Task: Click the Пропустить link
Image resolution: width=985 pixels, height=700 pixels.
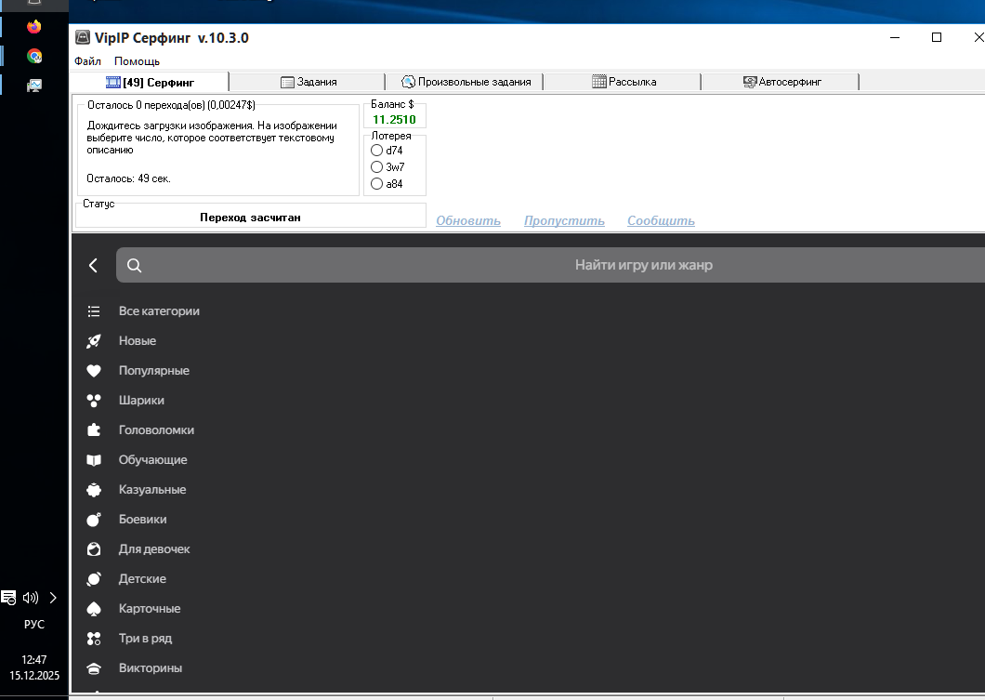Action: [x=564, y=220]
